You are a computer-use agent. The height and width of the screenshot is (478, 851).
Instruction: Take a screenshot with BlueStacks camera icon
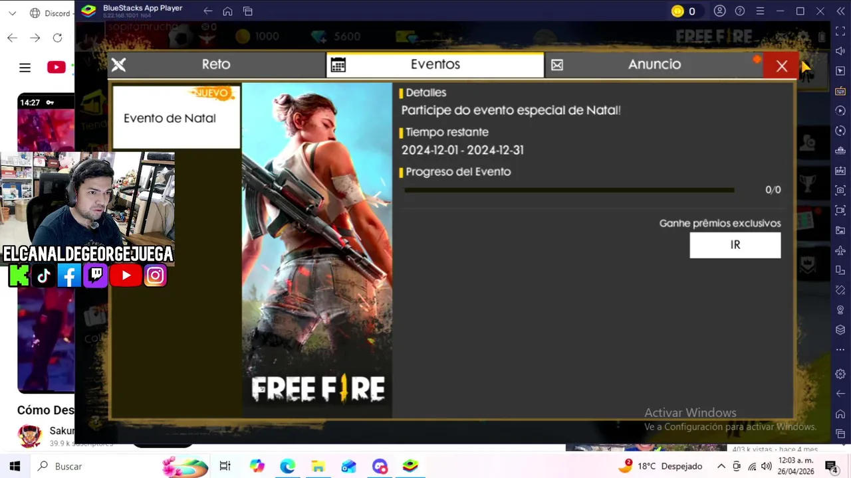coord(840,191)
